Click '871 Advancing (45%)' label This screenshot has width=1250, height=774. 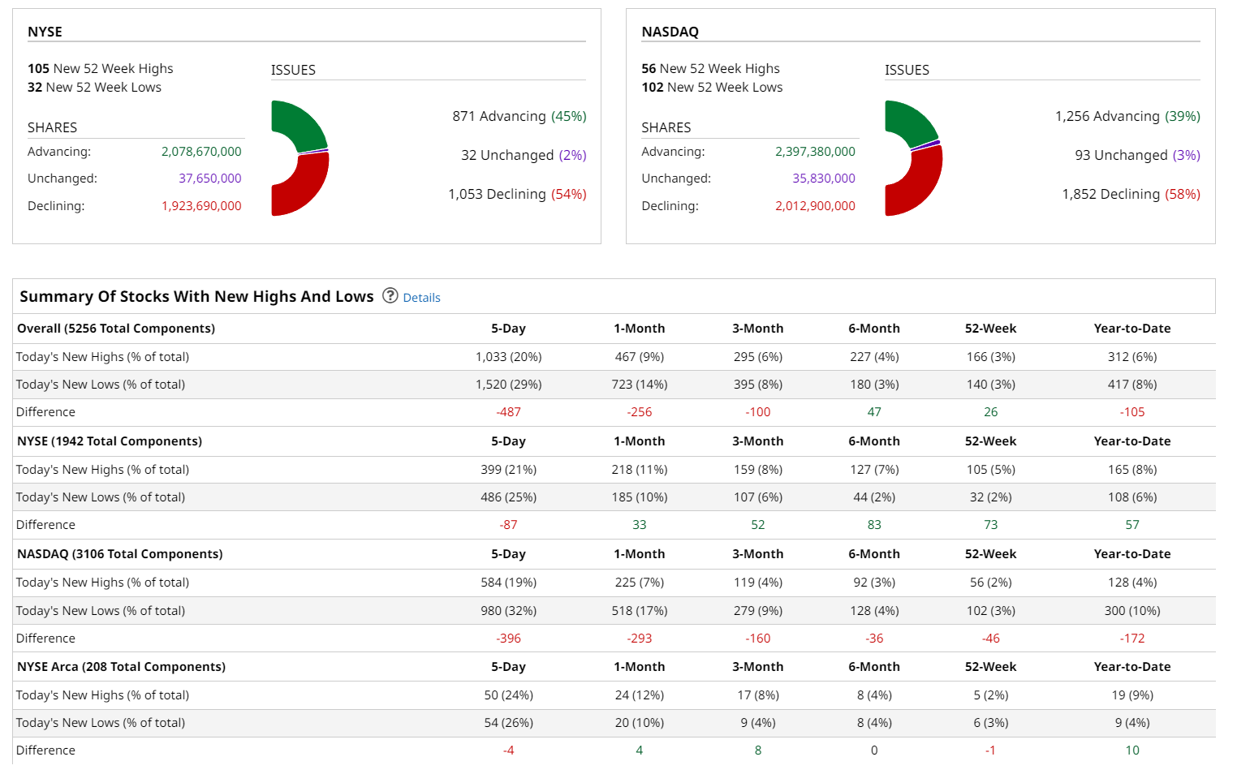coord(519,116)
